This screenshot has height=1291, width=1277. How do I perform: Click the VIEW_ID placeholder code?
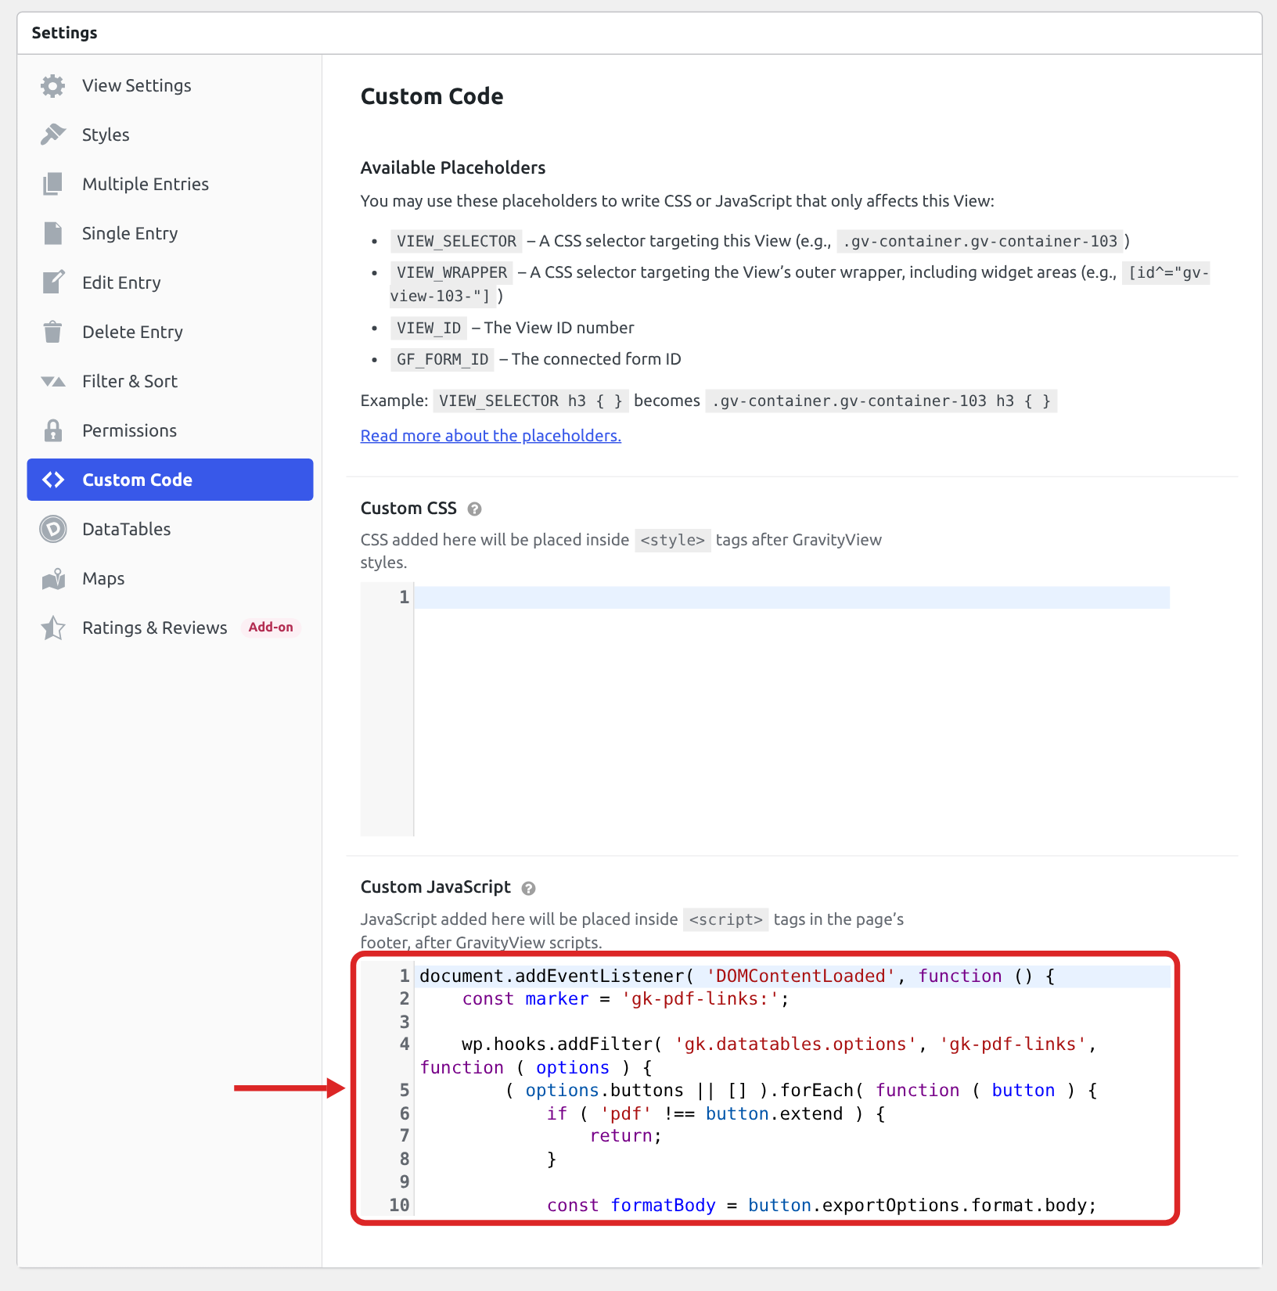pyautogui.click(x=429, y=328)
